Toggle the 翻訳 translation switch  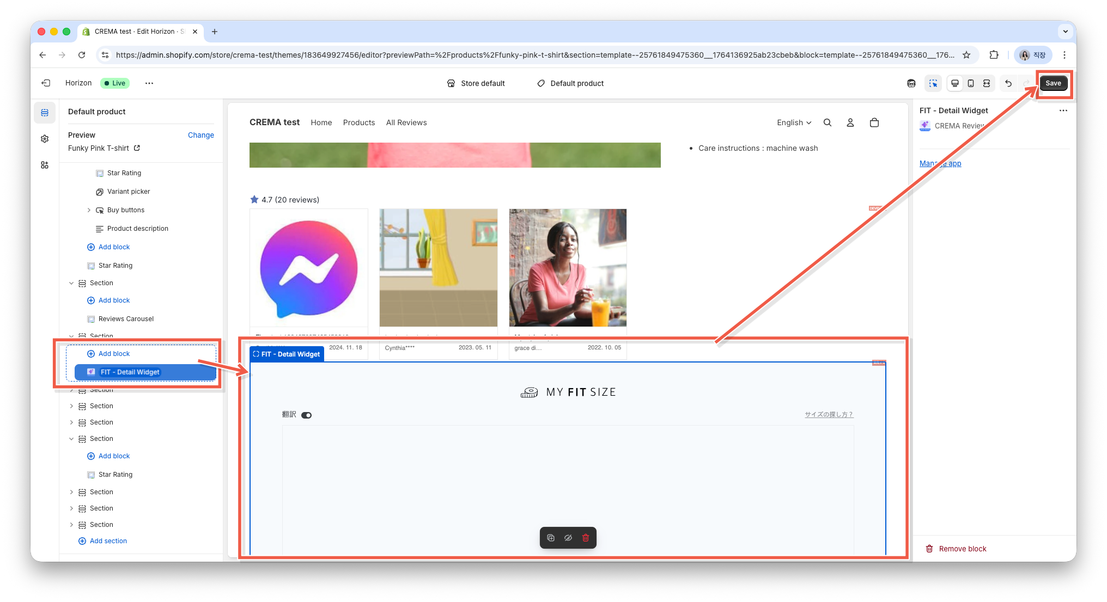pos(307,415)
